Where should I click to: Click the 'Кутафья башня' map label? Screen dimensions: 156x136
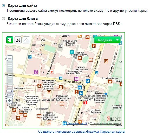[110, 78]
